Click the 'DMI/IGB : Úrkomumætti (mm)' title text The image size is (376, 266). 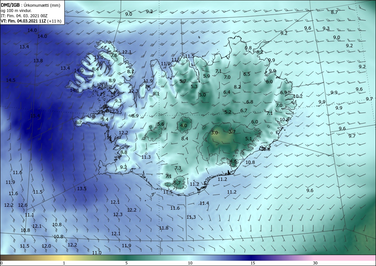click(x=30, y=5)
